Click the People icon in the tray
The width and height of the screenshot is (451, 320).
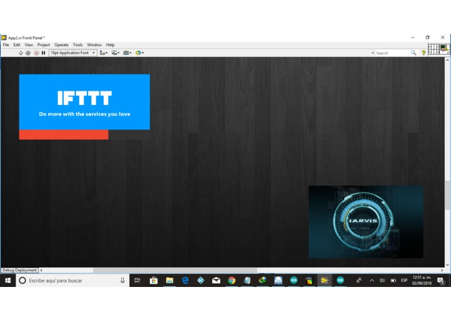359,280
